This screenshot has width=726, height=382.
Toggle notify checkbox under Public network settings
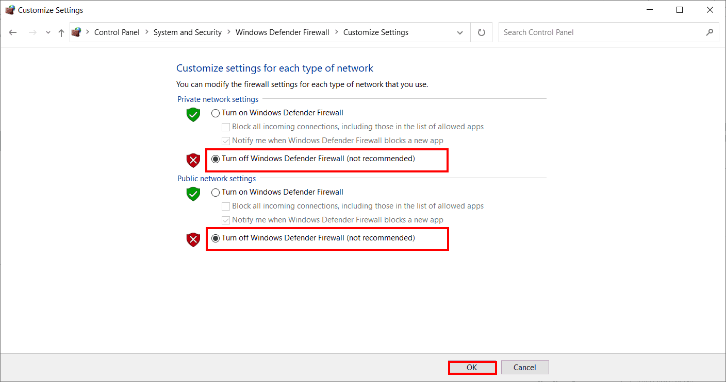point(333,220)
